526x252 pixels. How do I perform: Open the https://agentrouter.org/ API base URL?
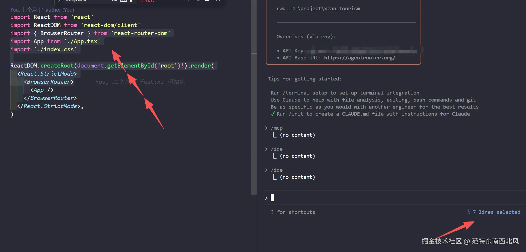pyautogui.click(x=360, y=58)
